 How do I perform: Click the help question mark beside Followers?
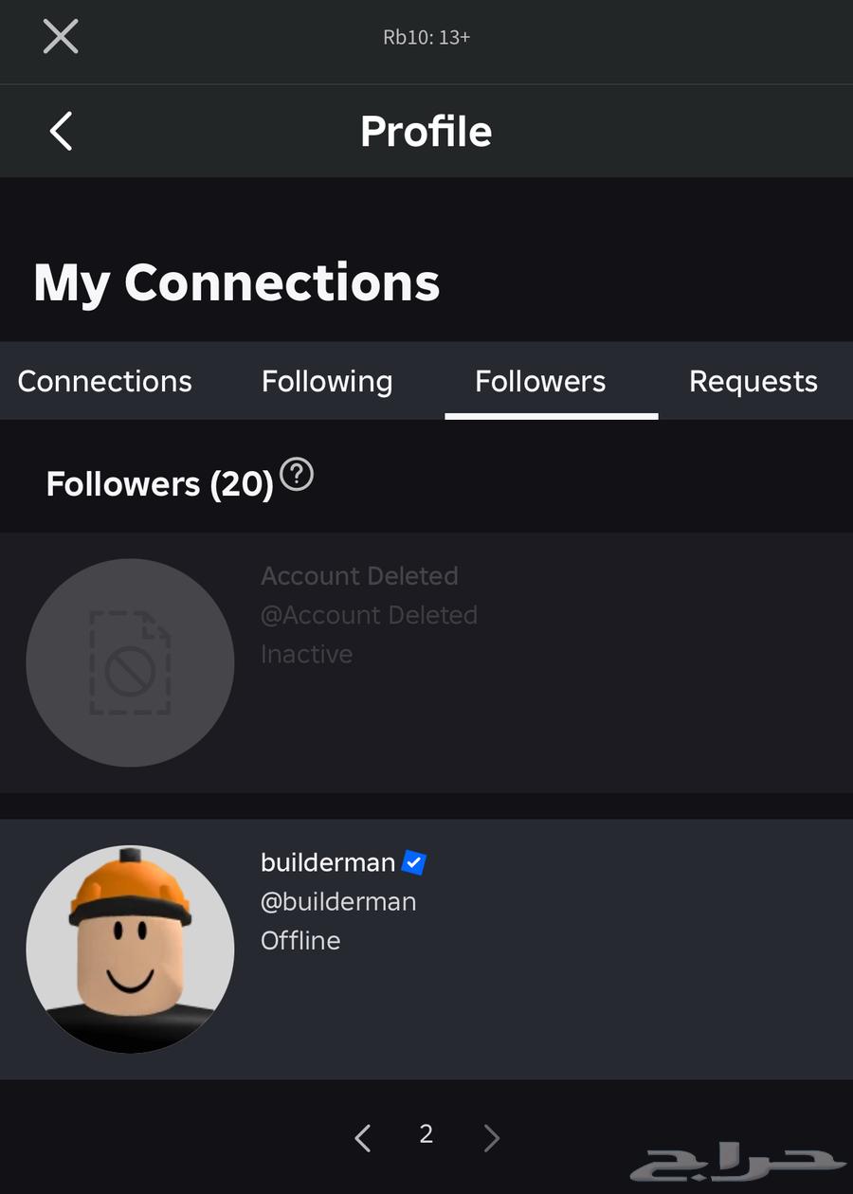[297, 474]
